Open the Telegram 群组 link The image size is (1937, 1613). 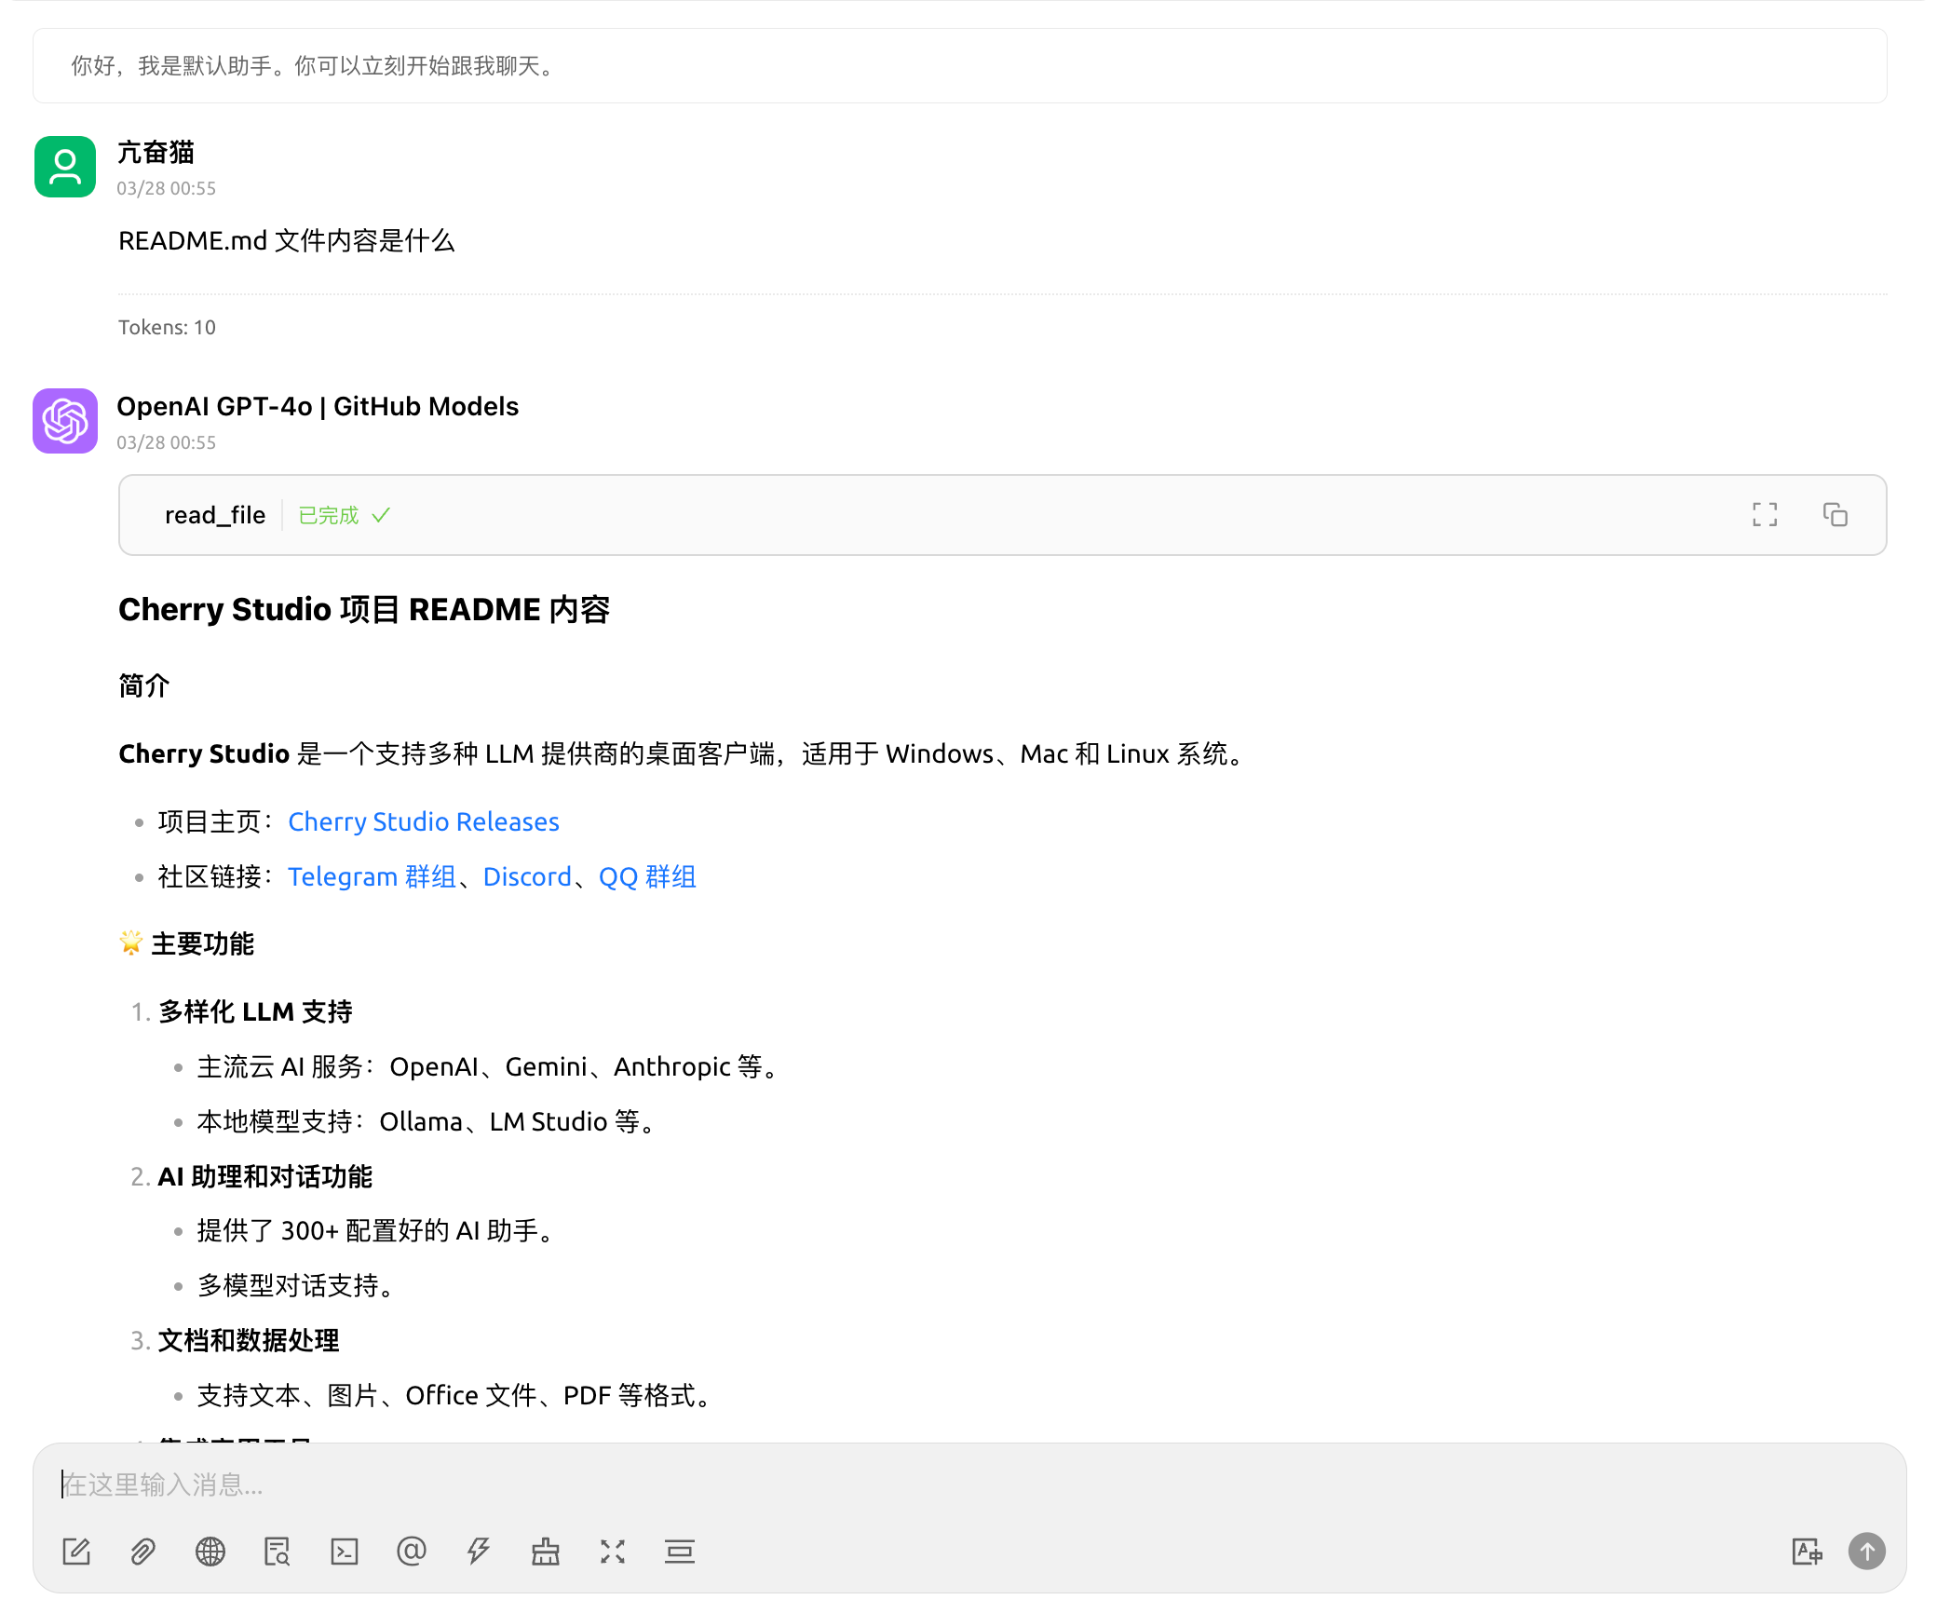[x=372, y=876]
